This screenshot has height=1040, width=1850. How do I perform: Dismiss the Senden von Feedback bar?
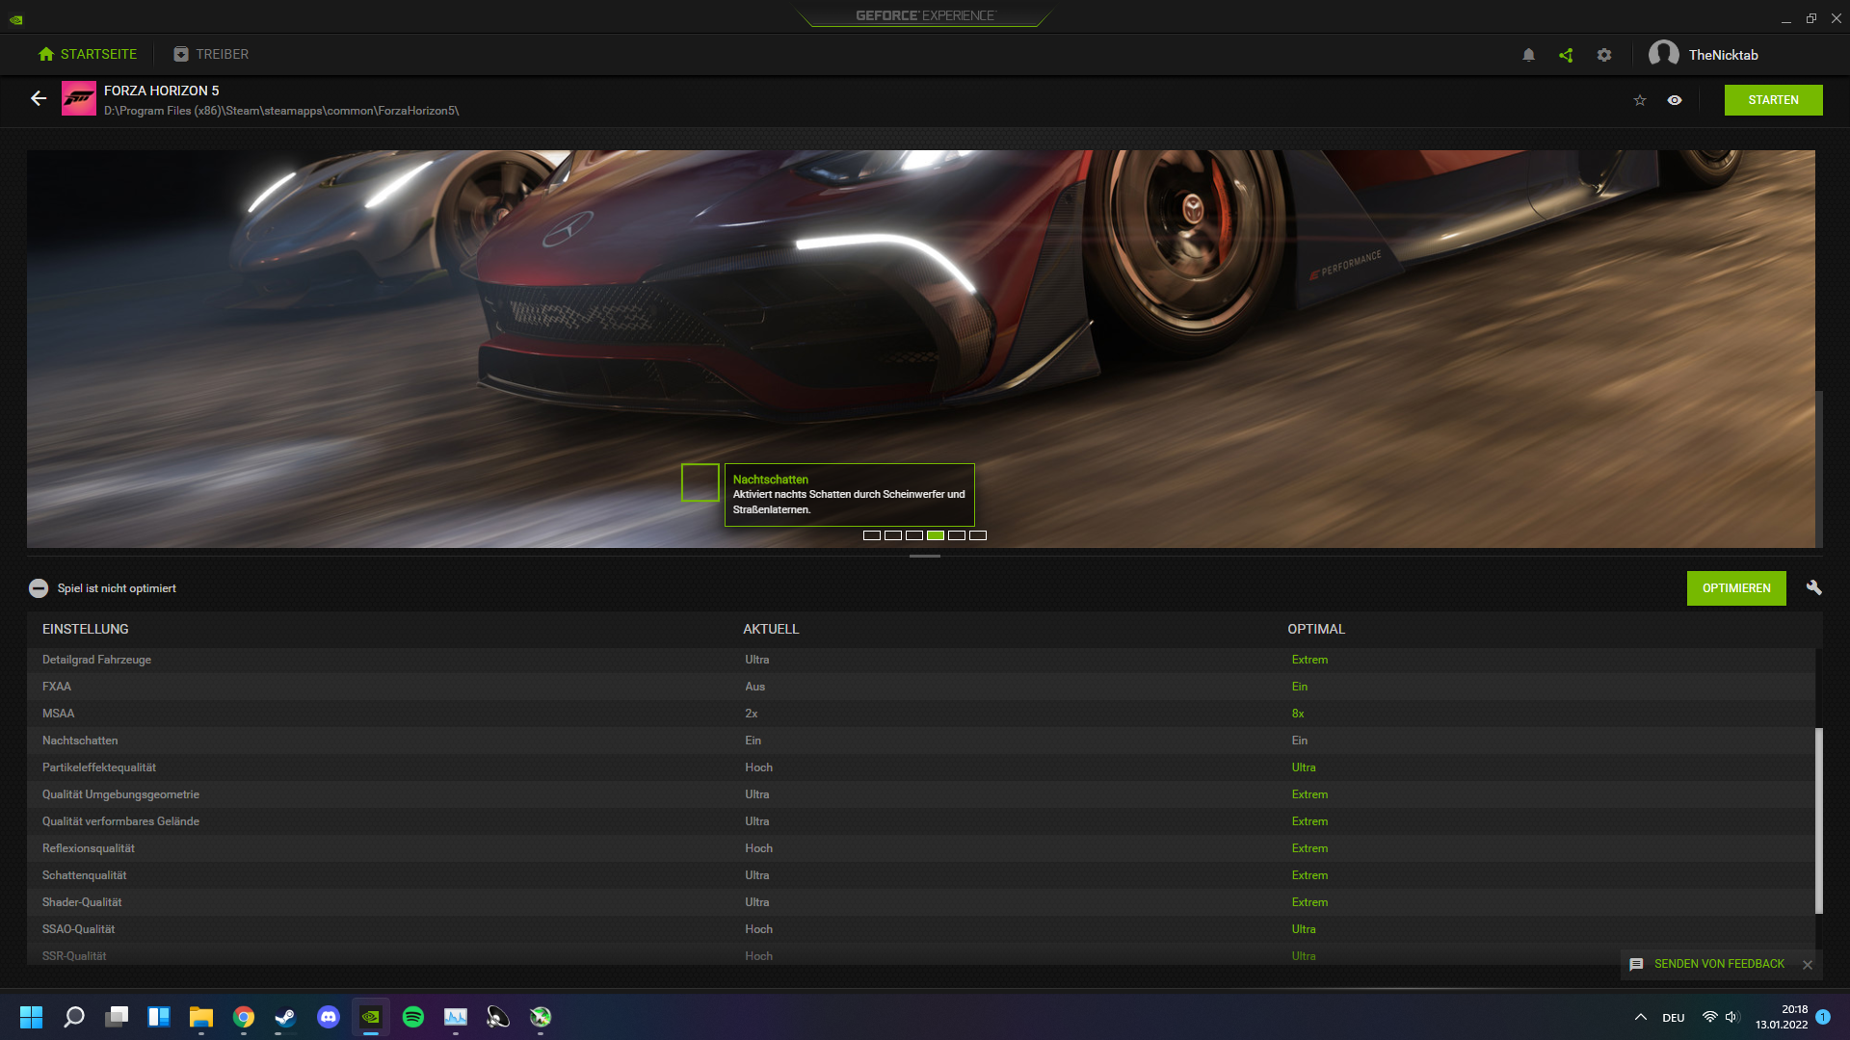[1808, 964]
